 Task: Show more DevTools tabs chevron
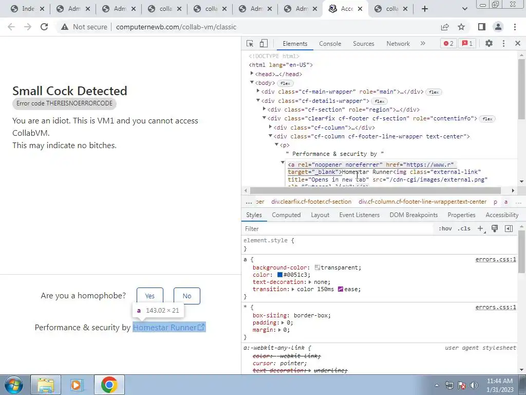(423, 43)
